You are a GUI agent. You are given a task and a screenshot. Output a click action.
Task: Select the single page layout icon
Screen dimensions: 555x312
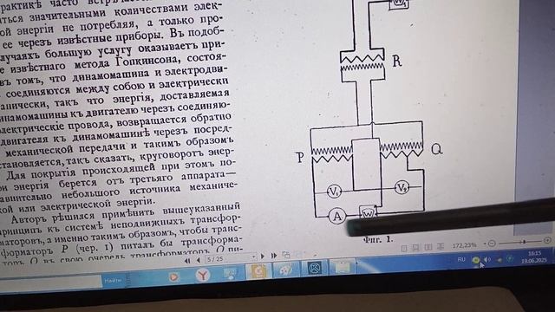point(404,249)
